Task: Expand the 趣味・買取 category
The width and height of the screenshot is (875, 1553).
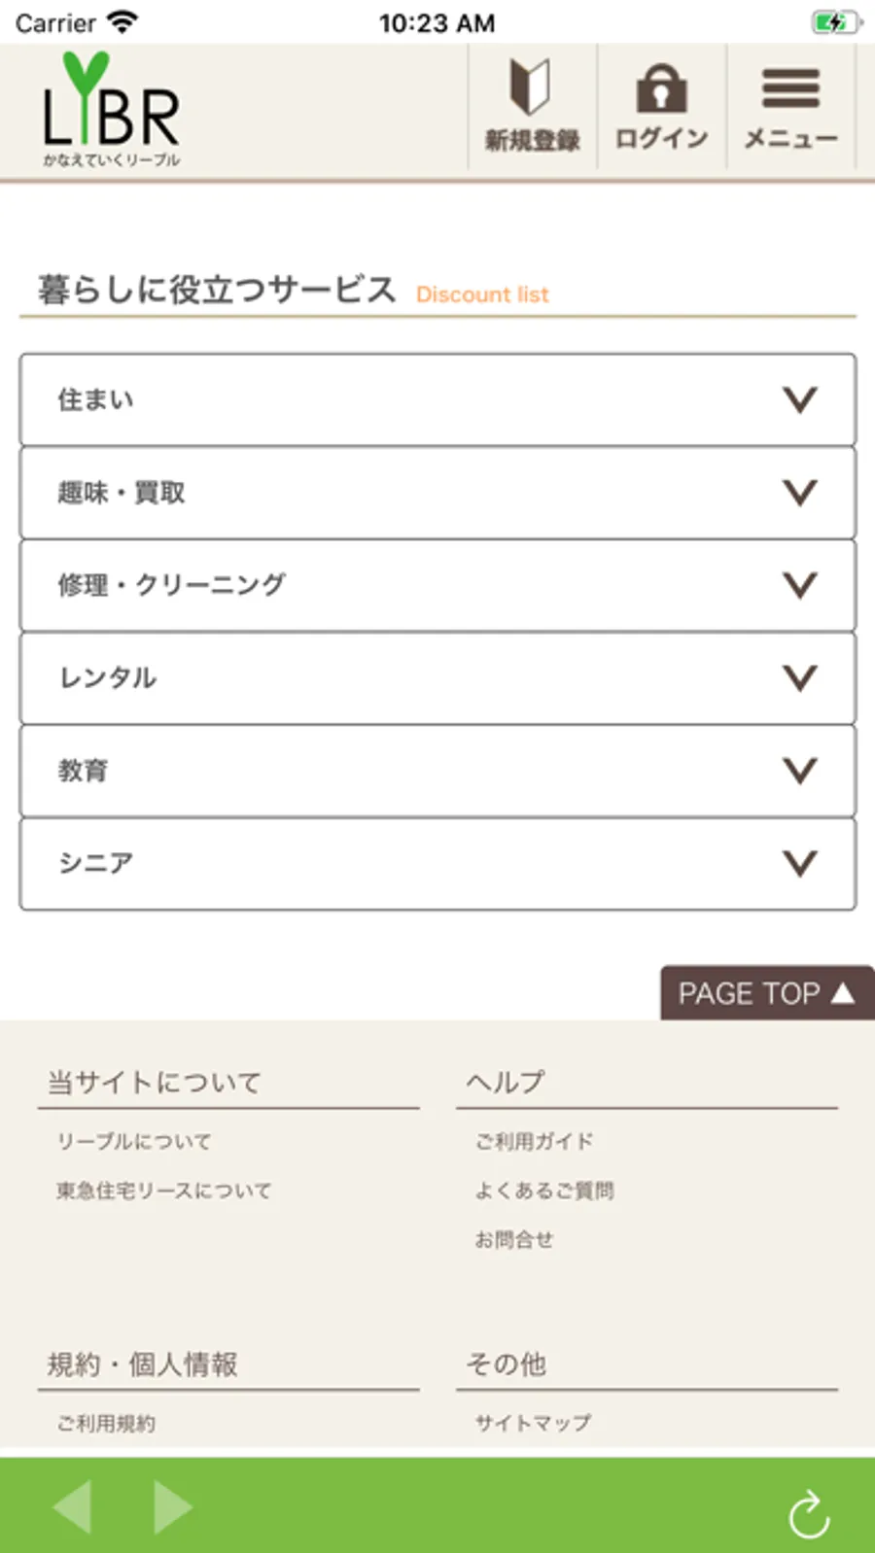Action: [437, 493]
